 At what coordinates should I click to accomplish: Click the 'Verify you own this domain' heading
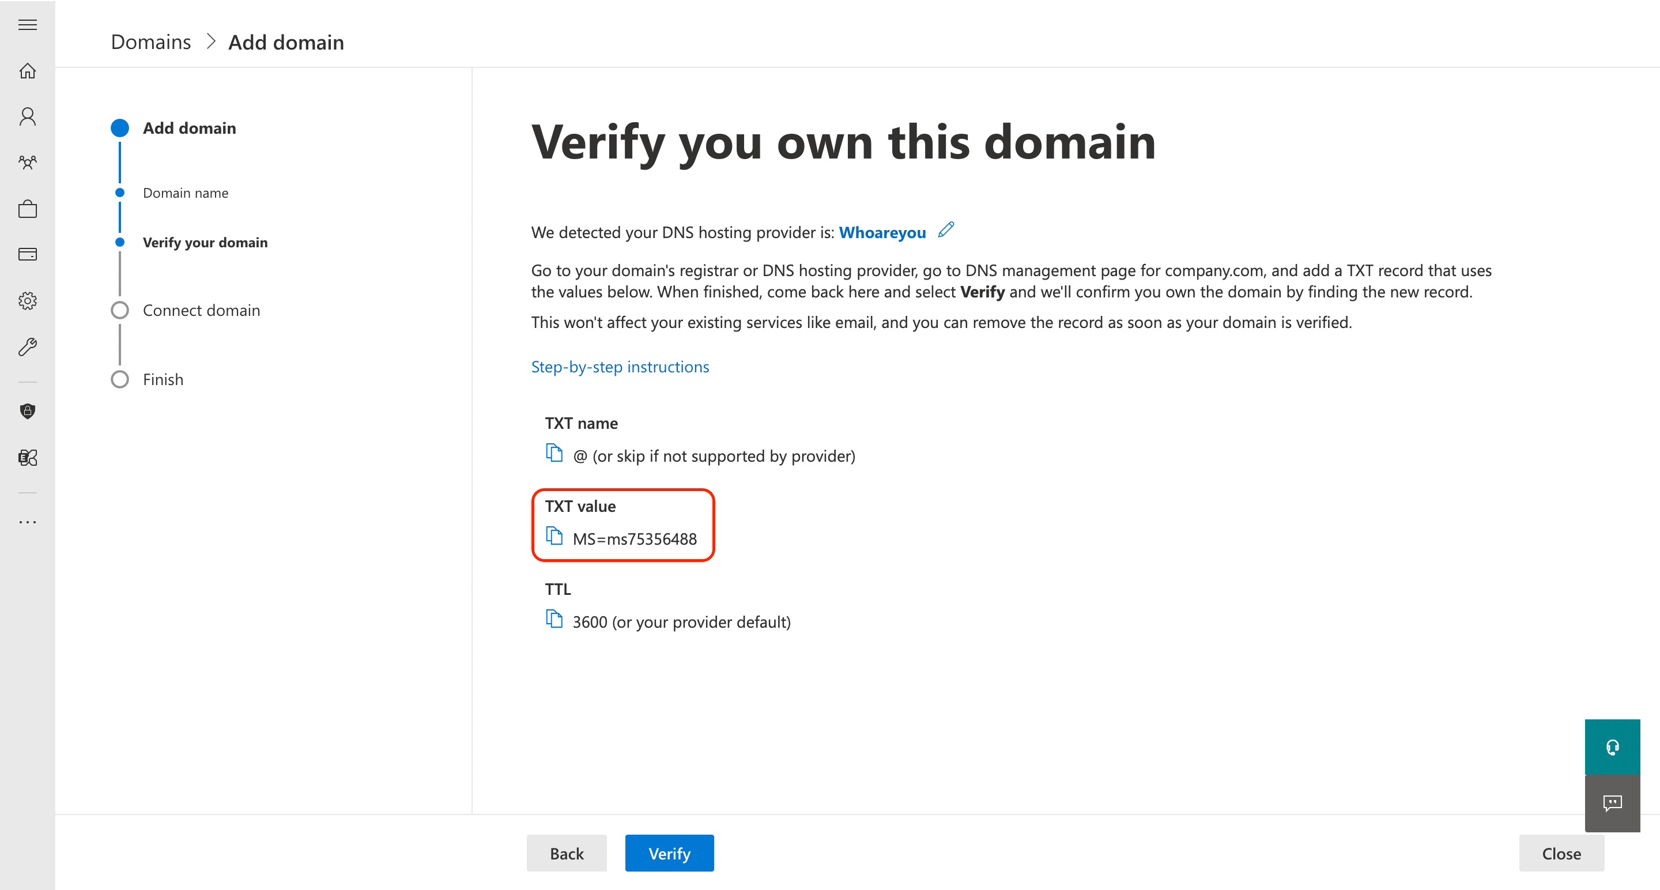pos(843,143)
